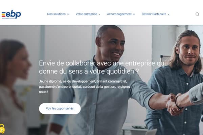Expand the chevron beside Accompagnement
The width and height of the screenshot is (203, 135).
[x=134, y=14]
